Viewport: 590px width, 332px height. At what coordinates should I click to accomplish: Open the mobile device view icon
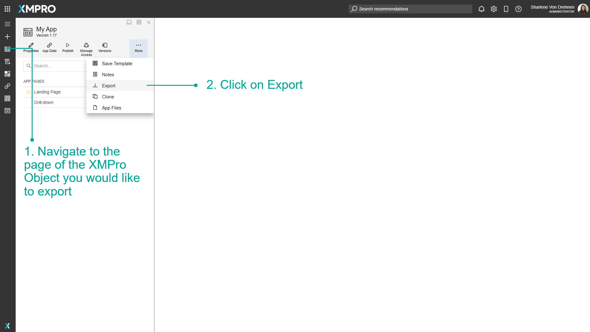click(x=506, y=9)
